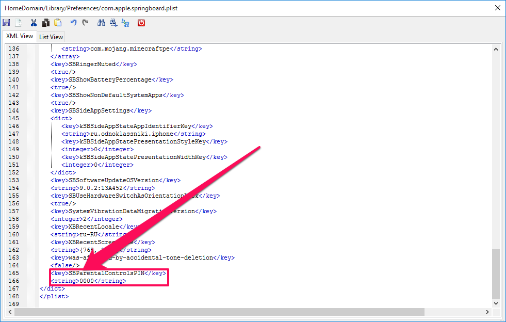Click the Copy icon in toolbar

click(x=46, y=23)
